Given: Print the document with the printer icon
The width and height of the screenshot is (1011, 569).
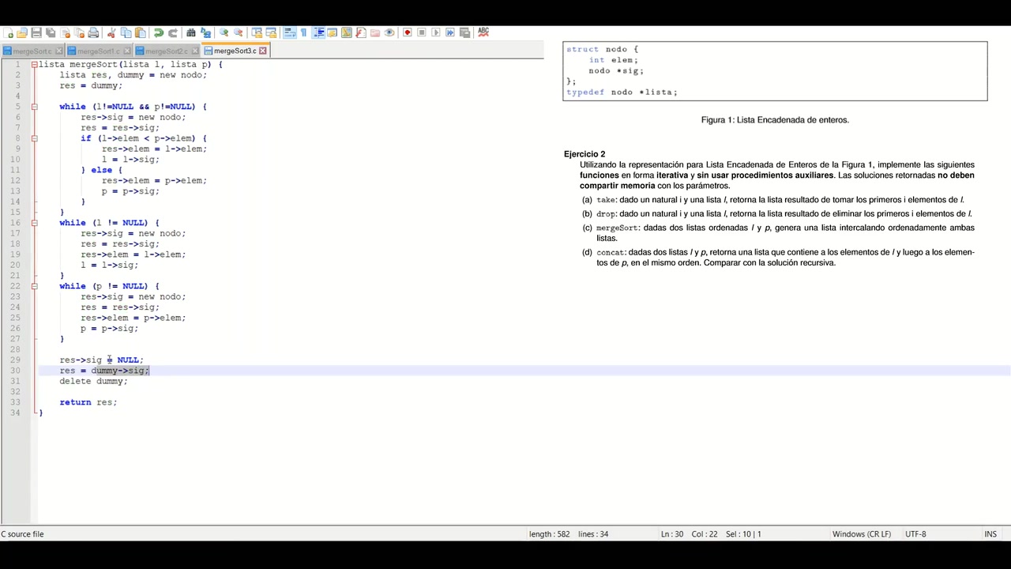Looking at the screenshot, I should pyautogui.click(x=93, y=32).
